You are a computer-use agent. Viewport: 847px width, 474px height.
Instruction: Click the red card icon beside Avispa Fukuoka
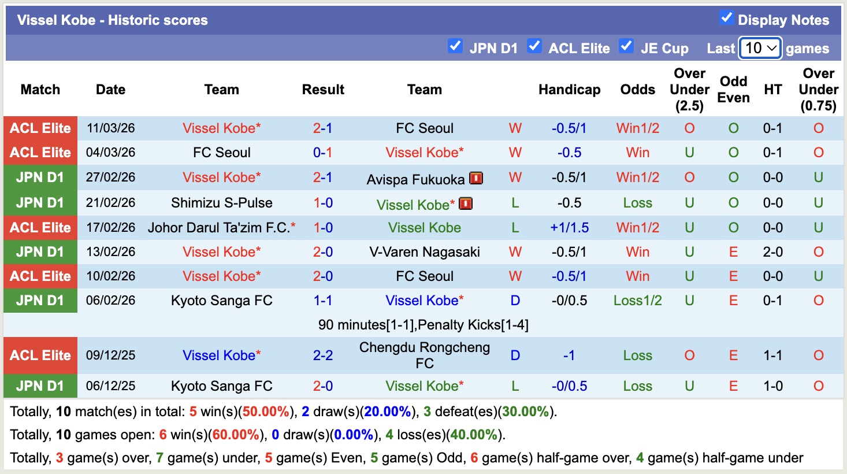tap(477, 178)
